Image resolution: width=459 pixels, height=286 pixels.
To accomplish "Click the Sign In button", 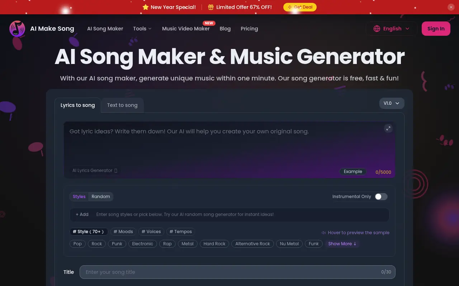I will click(436, 29).
